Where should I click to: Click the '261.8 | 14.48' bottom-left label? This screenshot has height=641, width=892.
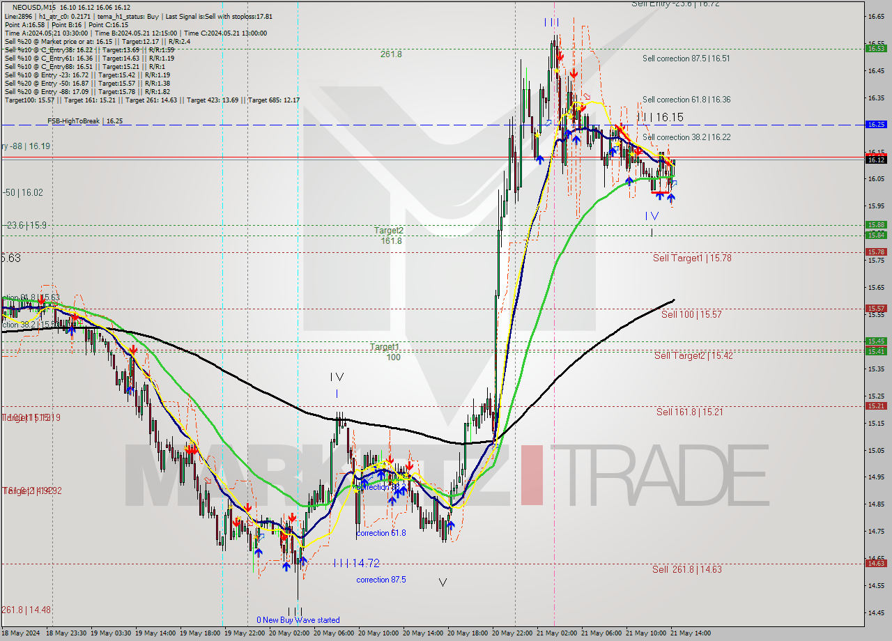pyautogui.click(x=26, y=610)
